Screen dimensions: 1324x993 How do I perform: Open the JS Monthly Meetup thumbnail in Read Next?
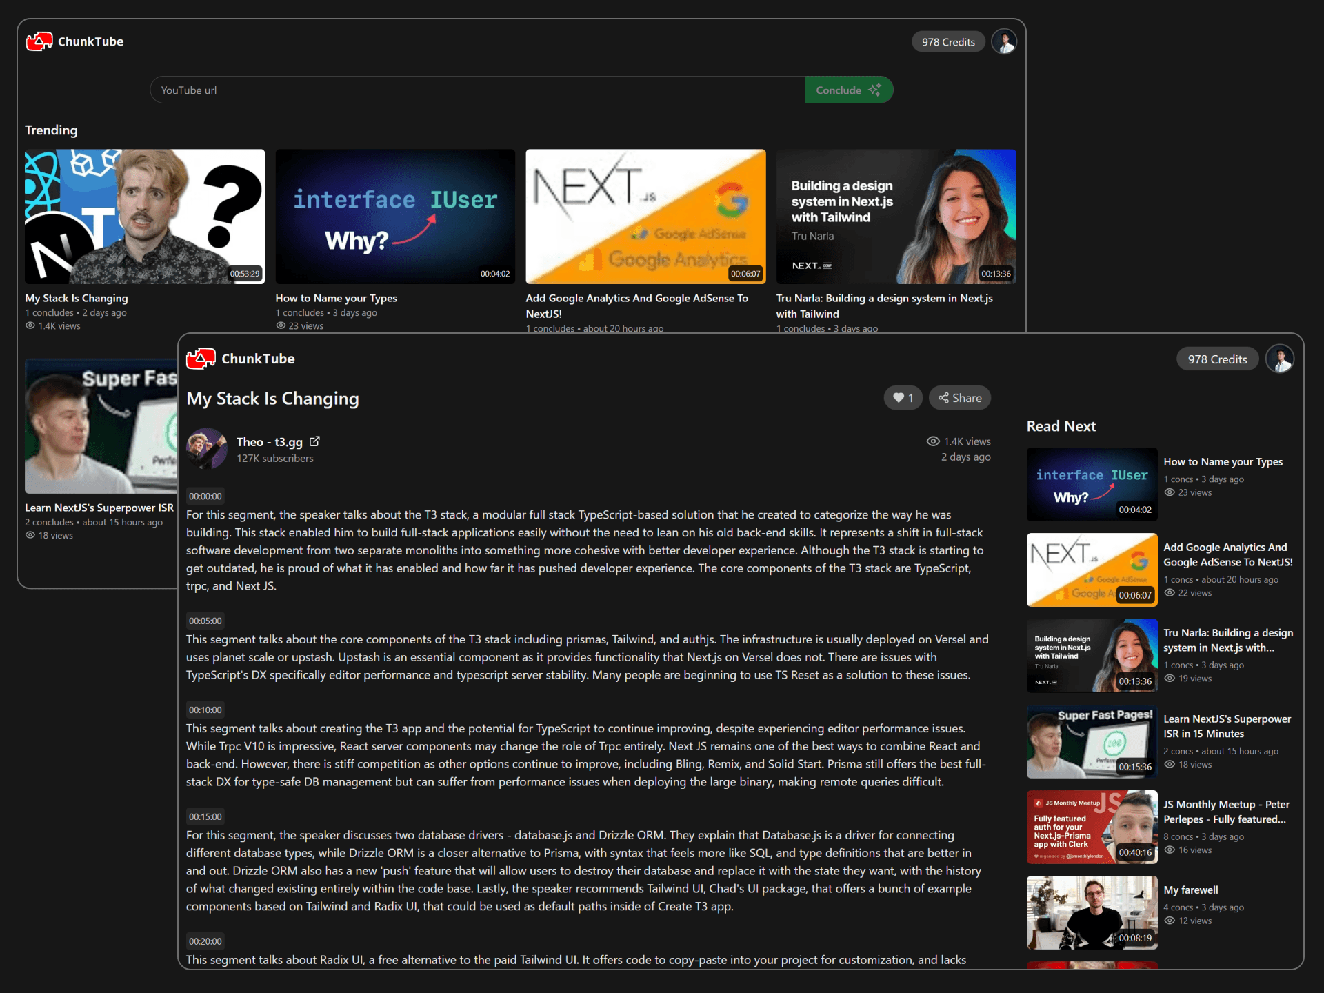(x=1092, y=827)
